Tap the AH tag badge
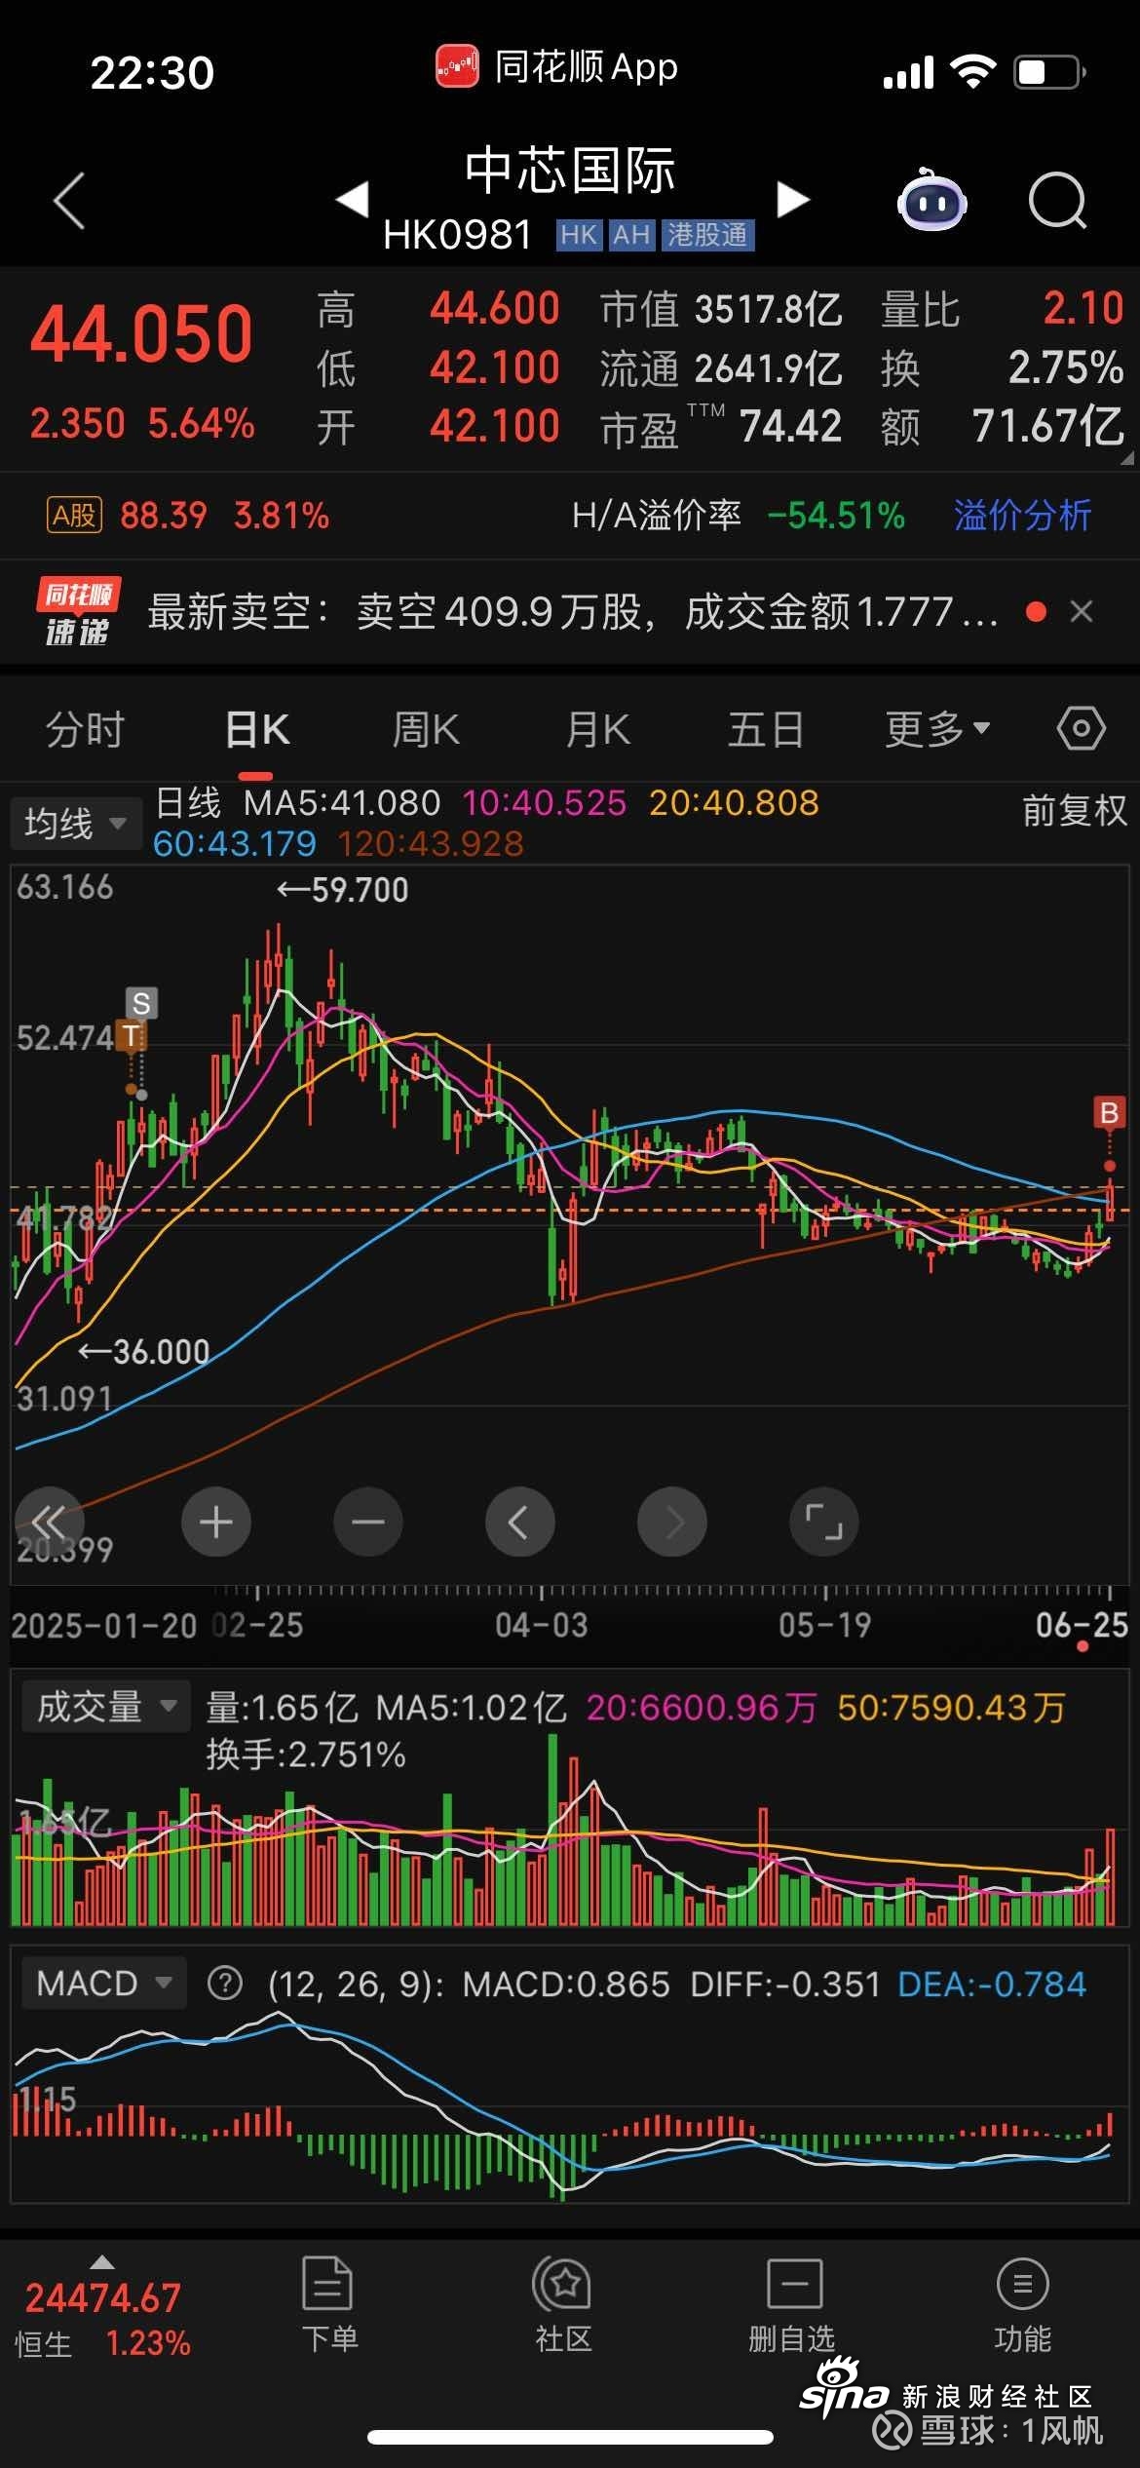This screenshot has width=1140, height=2468. click(631, 235)
